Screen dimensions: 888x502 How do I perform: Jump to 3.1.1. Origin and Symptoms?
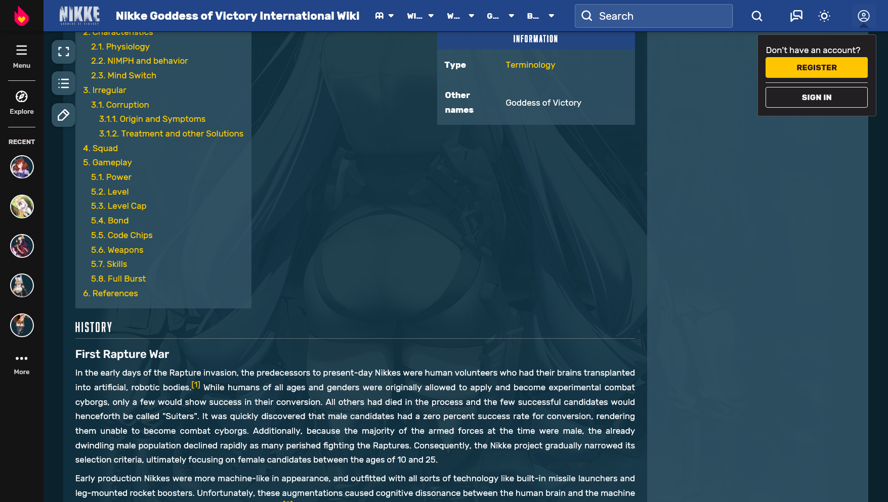pyautogui.click(x=152, y=119)
